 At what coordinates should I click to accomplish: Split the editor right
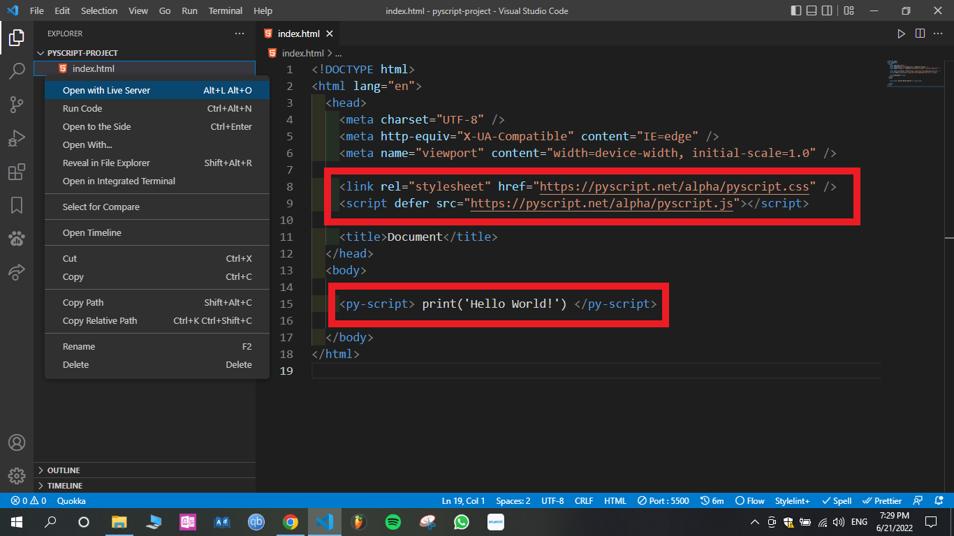click(x=920, y=33)
